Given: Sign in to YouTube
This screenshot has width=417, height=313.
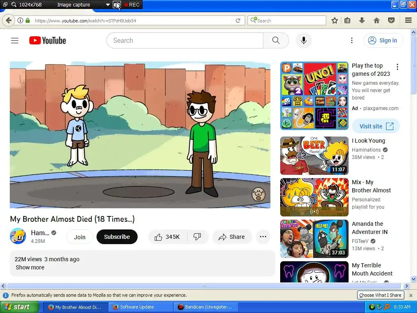Looking at the screenshot, I should tap(383, 40).
